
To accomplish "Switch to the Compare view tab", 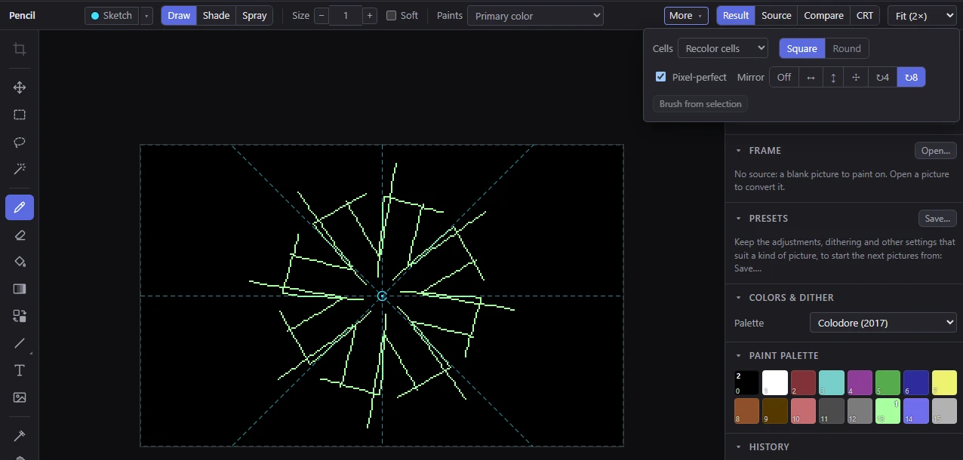I will click(823, 15).
